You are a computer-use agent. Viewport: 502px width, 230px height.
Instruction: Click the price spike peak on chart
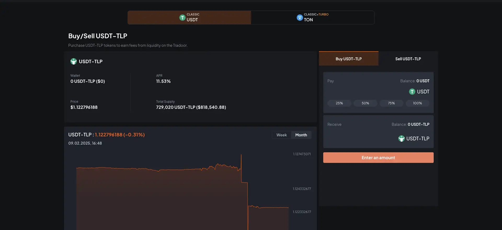tap(241, 155)
